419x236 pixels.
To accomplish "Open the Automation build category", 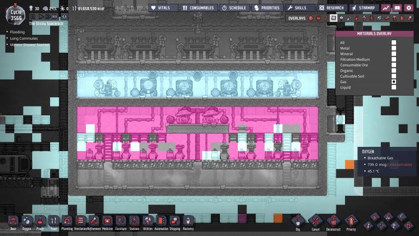I will pyautogui.click(x=161, y=222).
